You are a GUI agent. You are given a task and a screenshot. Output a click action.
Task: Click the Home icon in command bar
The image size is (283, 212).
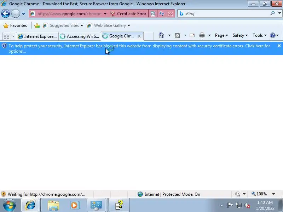tap(162, 35)
